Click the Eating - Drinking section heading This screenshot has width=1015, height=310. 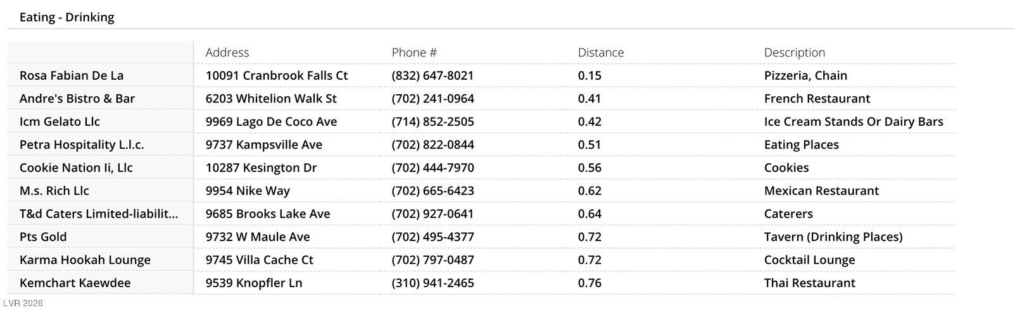[x=67, y=17]
